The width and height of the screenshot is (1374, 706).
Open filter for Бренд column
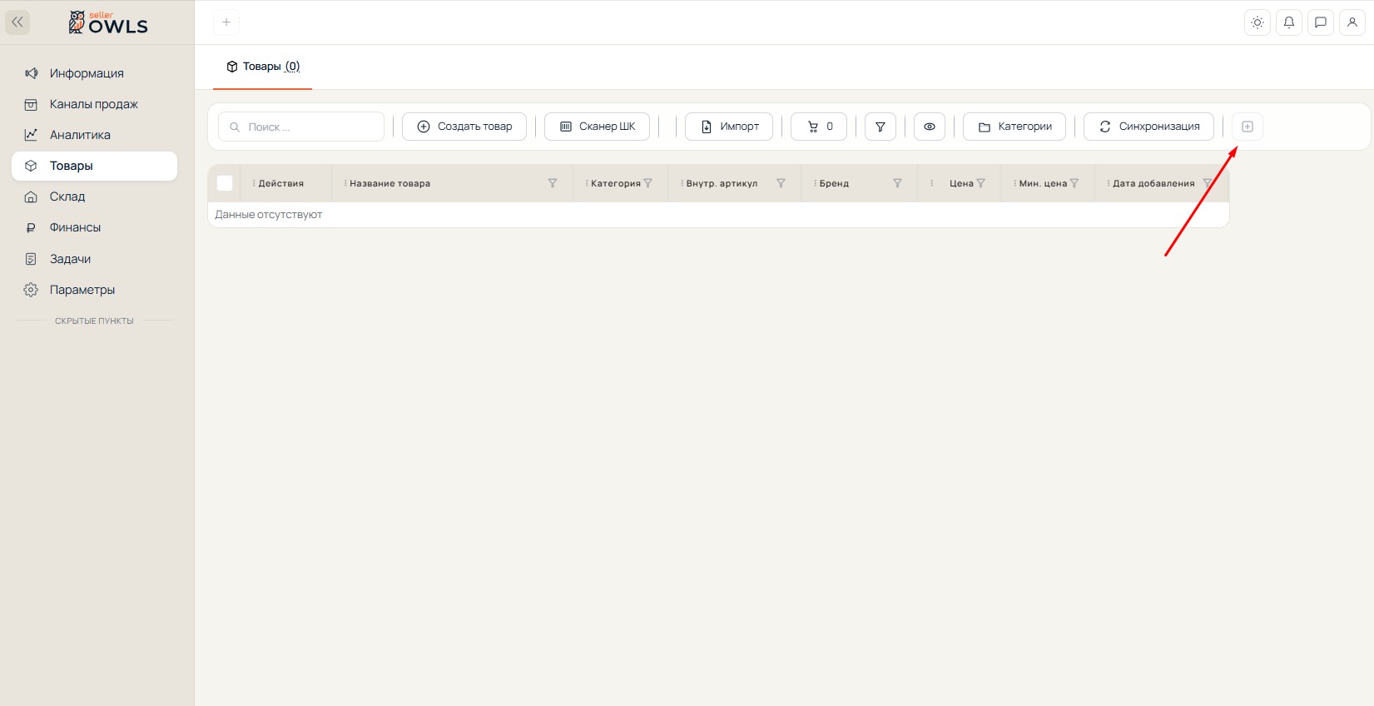click(898, 183)
